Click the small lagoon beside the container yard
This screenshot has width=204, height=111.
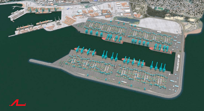[x=126, y=19]
